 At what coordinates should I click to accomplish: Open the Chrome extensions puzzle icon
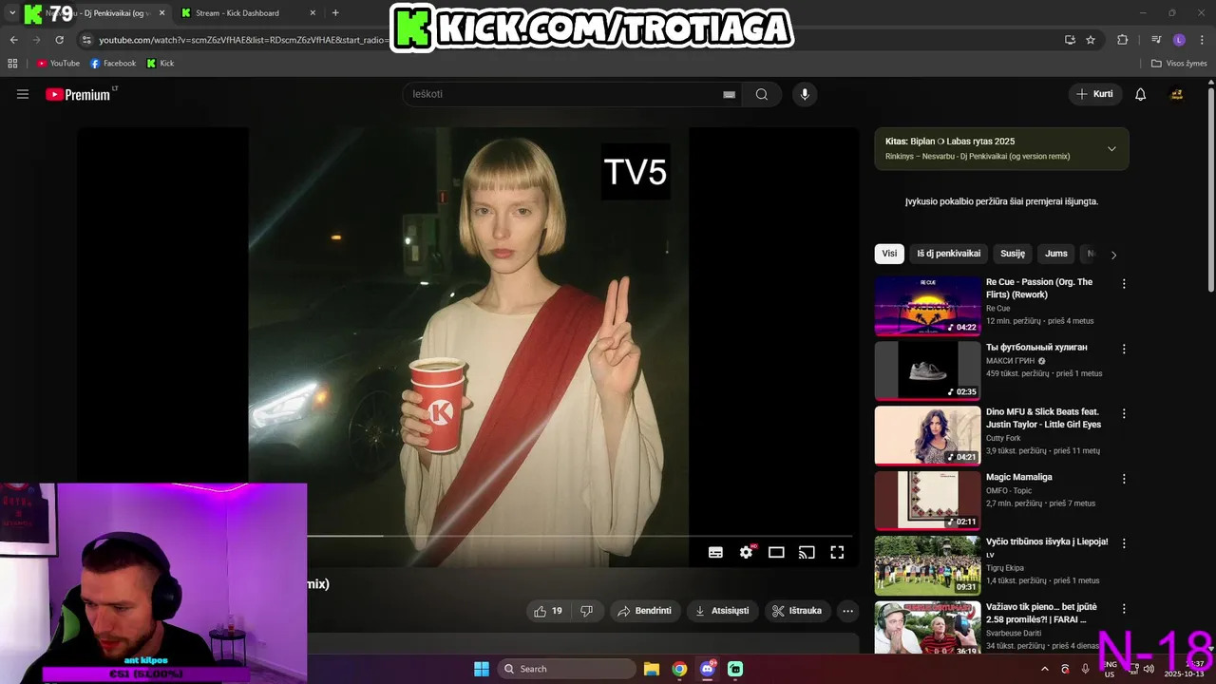pos(1122,40)
